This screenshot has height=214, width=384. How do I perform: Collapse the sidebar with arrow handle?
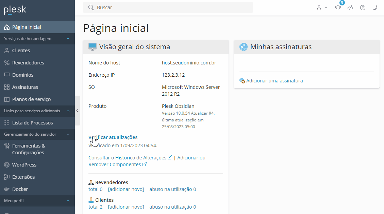[x=78, y=111]
